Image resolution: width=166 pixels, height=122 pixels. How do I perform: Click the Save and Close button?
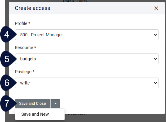[32, 104]
